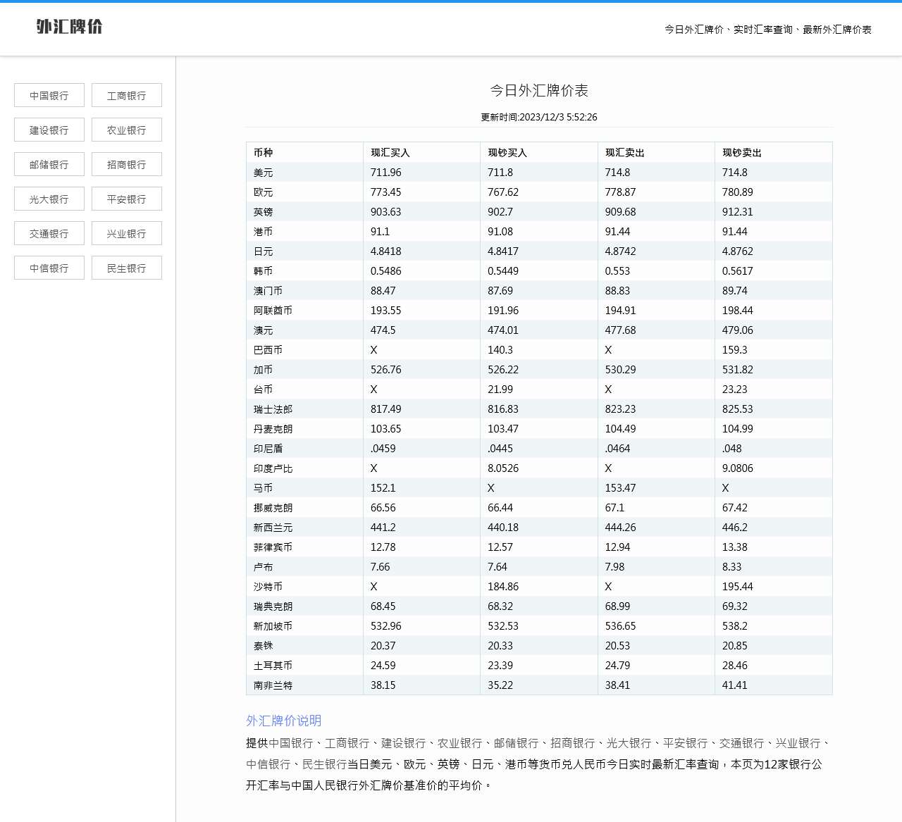Open 建设银行 exchange rates

click(x=49, y=129)
